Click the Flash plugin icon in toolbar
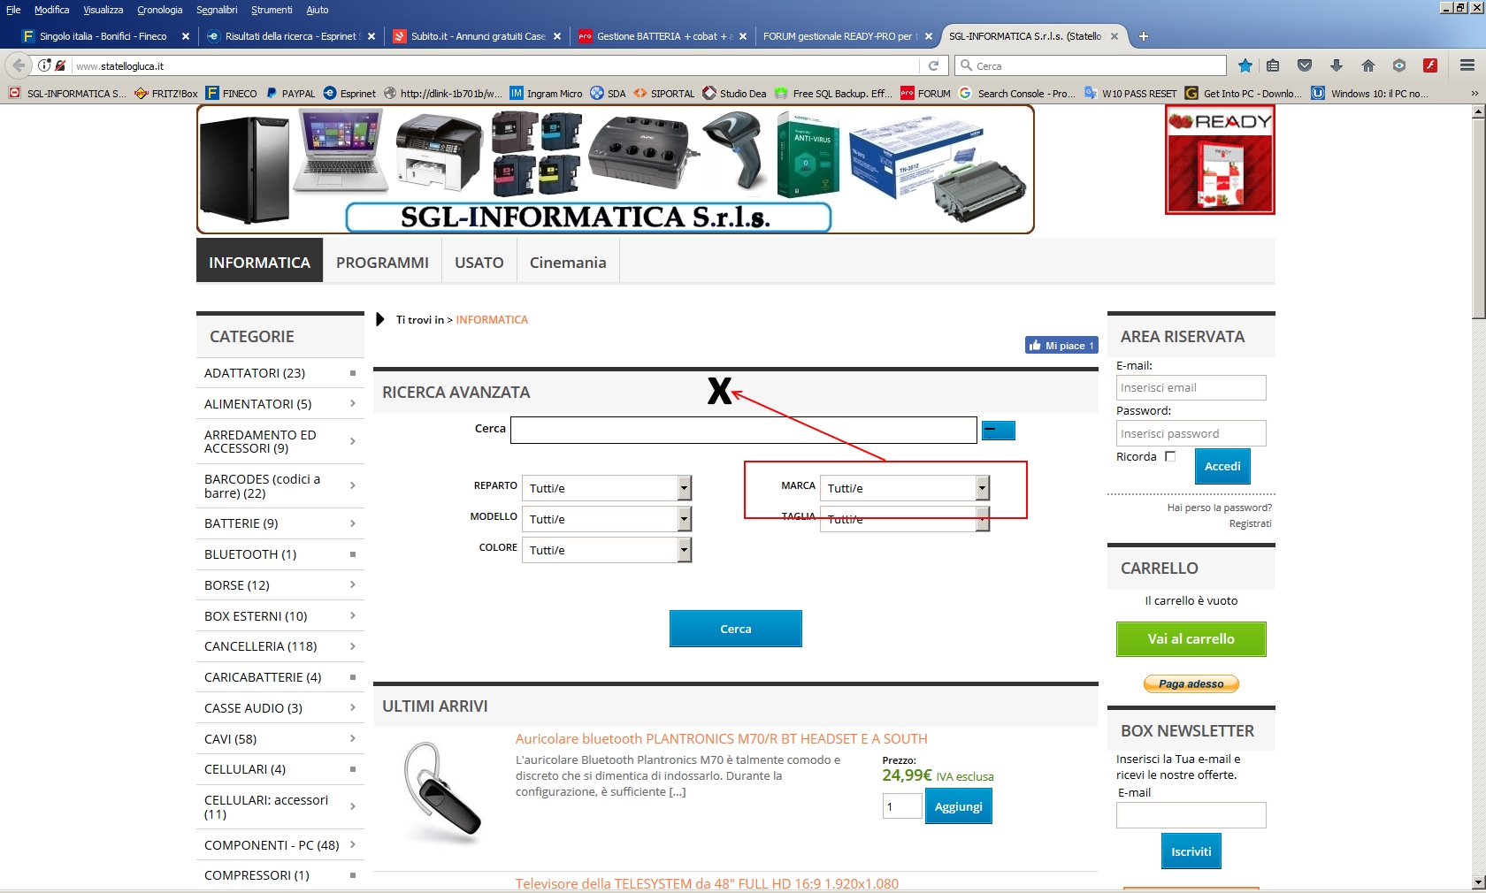This screenshot has width=1486, height=893. 1430,65
